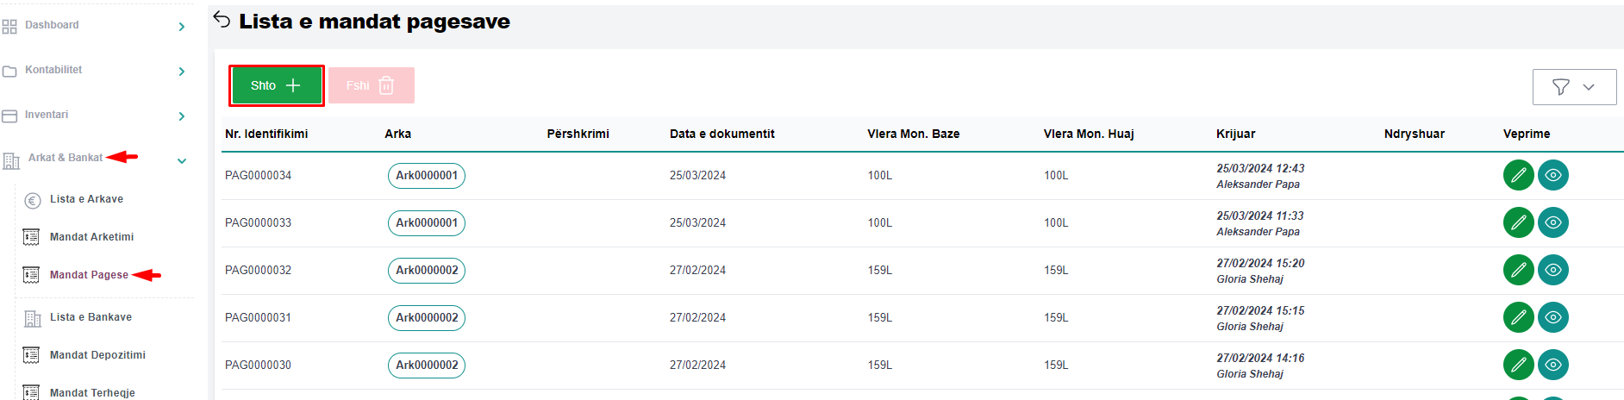Image resolution: width=1624 pixels, height=400 pixels.
Task: Expand the Dashboard menu chevron
Action: (x=181, y=27)
